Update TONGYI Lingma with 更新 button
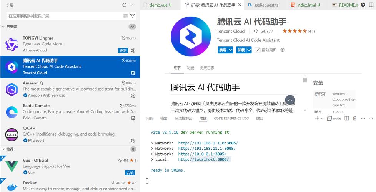 tap(123, 50)
